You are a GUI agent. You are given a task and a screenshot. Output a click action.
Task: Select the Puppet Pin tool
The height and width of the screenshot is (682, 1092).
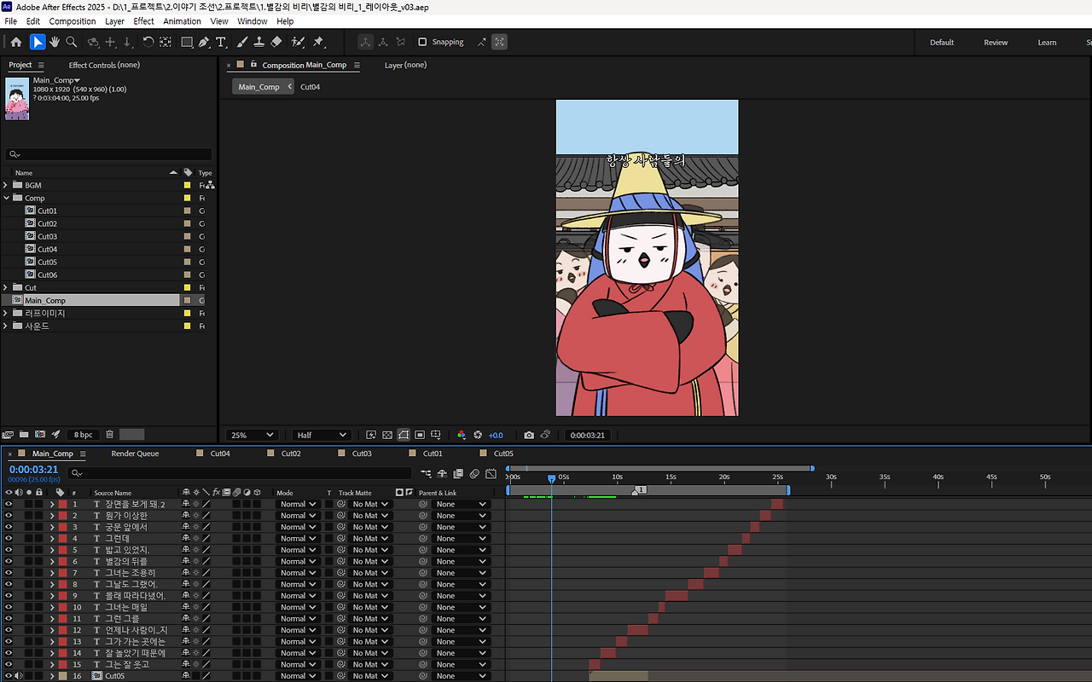318,42
